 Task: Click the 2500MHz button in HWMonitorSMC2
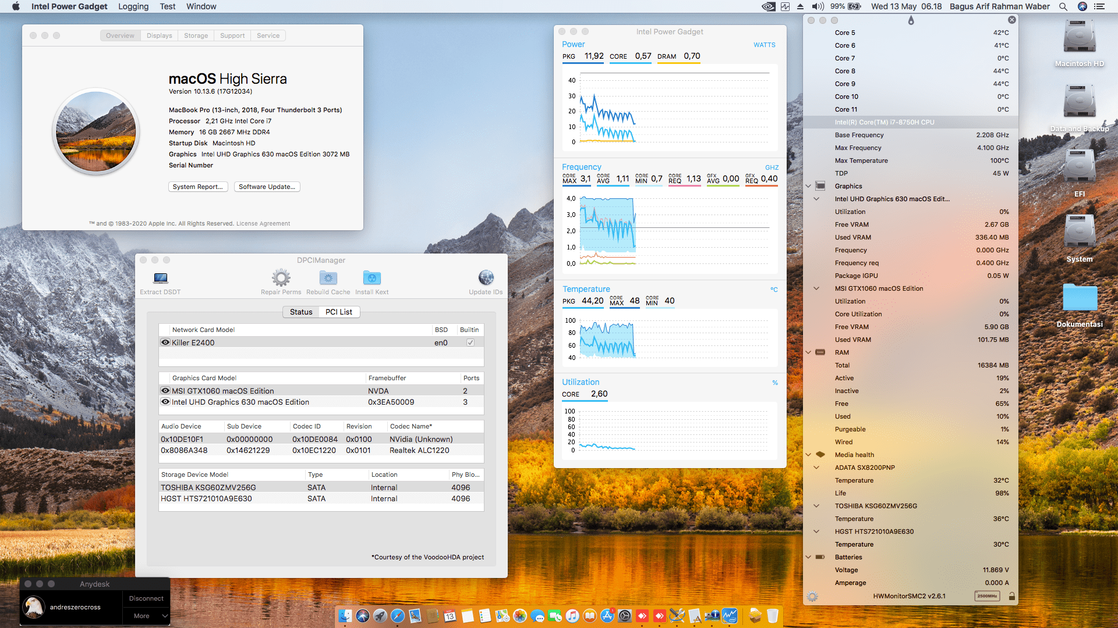click(x=988, y=596)
